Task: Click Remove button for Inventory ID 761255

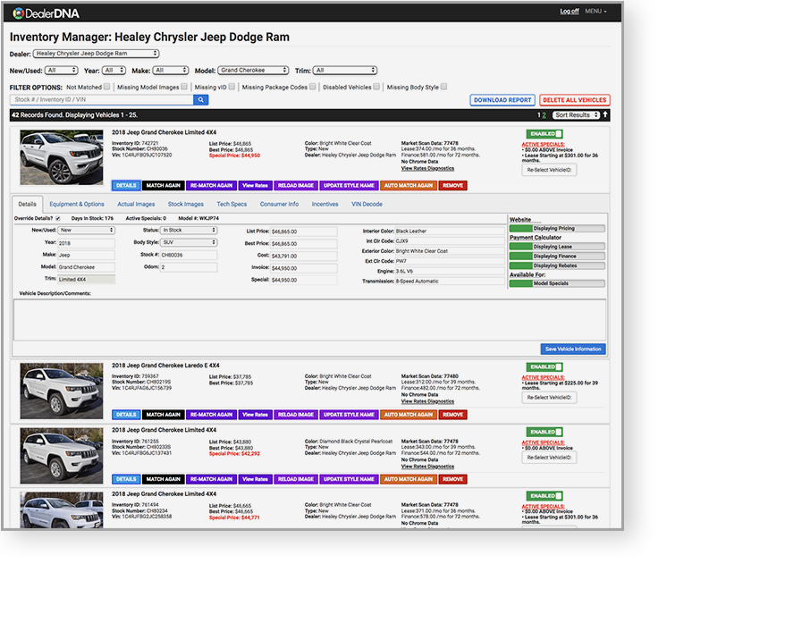Action: 453,479
